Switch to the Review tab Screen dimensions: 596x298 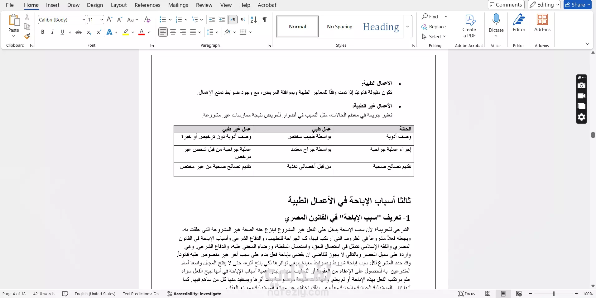click(x=204, y=5)
